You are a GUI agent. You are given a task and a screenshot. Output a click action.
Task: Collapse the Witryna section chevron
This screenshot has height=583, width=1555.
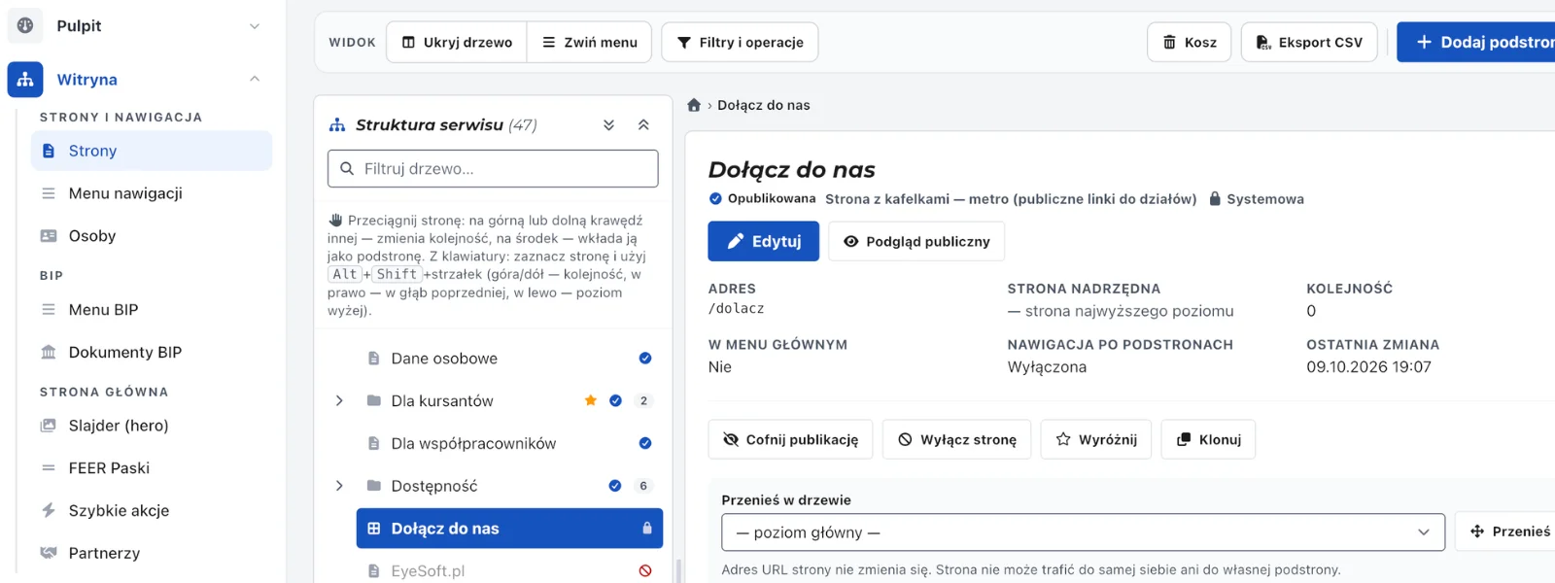pos(255,80)
